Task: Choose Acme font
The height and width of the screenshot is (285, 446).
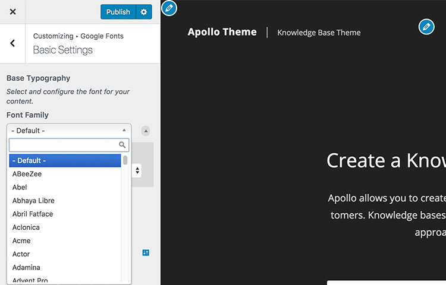Action: pyautogui.click(x=65, y=240)
